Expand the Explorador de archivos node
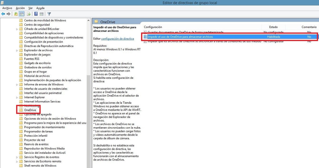The width and height of the screenshot is (319, 168). 17,50
